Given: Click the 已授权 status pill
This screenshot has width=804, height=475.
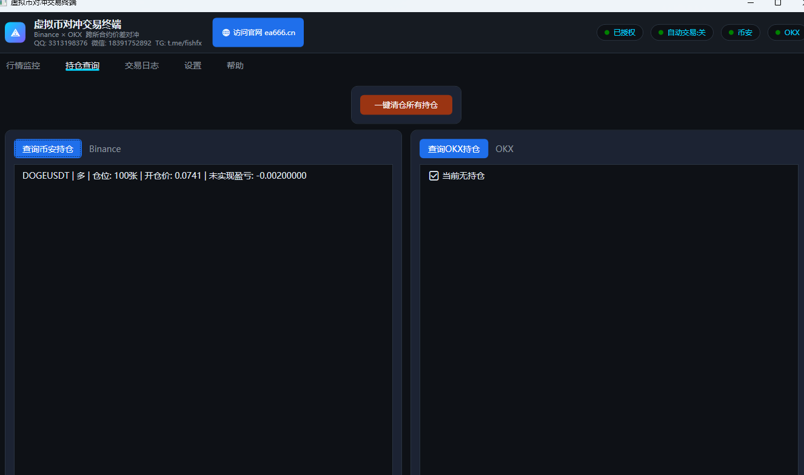Looking at the screenshot, I should pos(620,33).
